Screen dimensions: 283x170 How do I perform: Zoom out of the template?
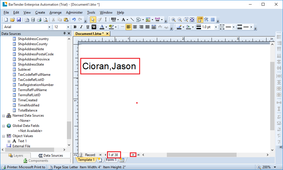[x=180, y=20]
